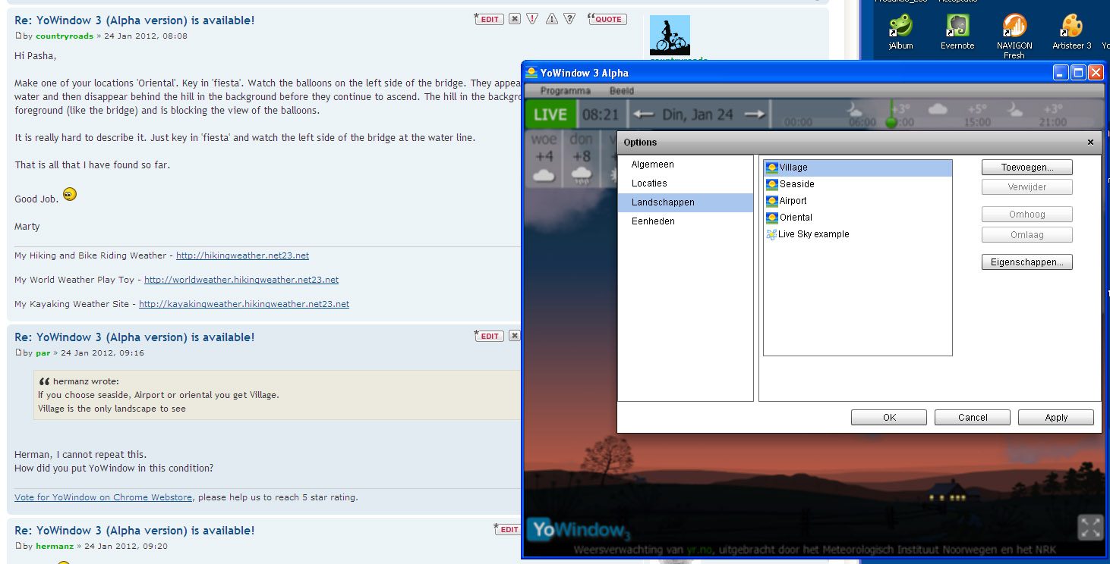Open Eigenschappen for the selected landscape
Image resolution: width=1110 pixels, height=564 pixels.
pos(1026,262)
